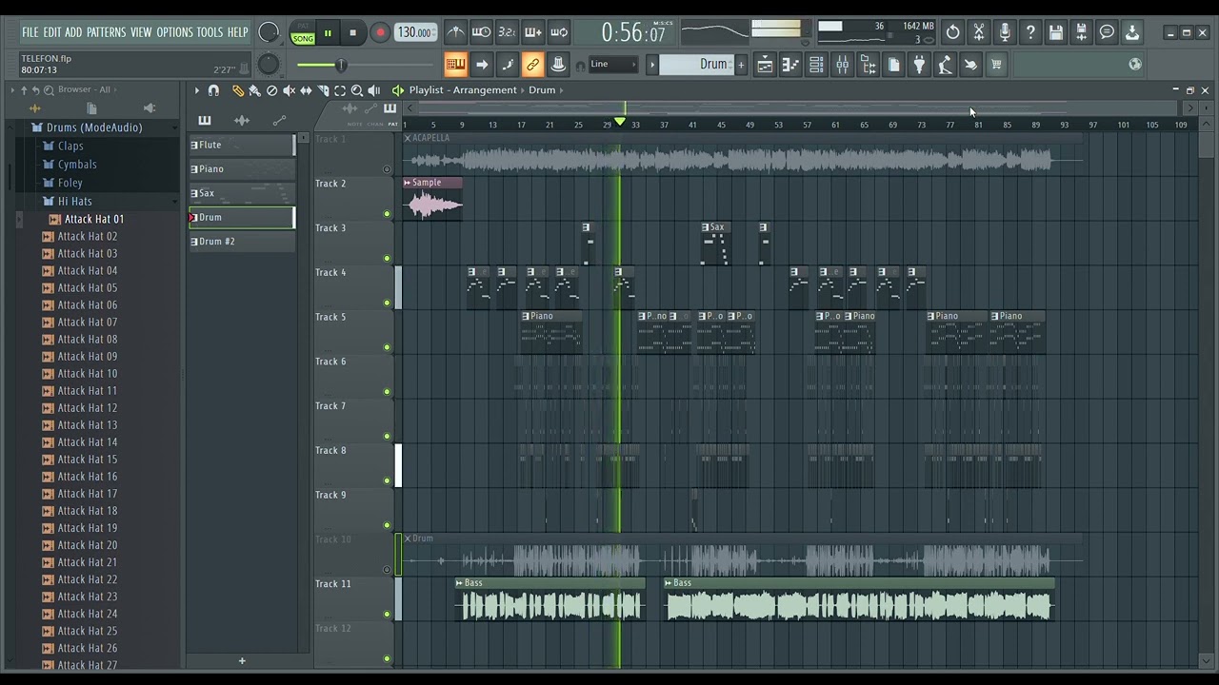This screenshot has width=1219, height=685.
Task: Select the Delete tool in Playlist
Action: tap(271, 90)
